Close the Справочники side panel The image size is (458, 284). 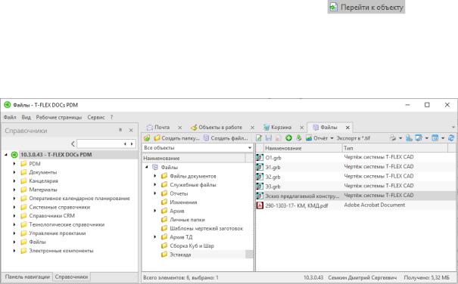click(131, 131)
